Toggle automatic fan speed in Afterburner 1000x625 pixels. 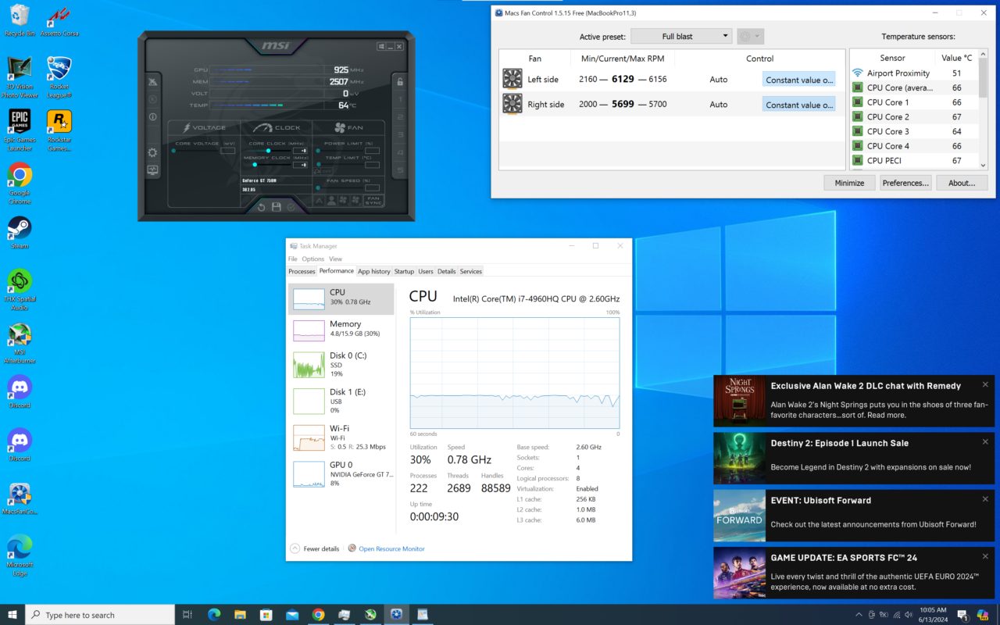coord(319,202)
